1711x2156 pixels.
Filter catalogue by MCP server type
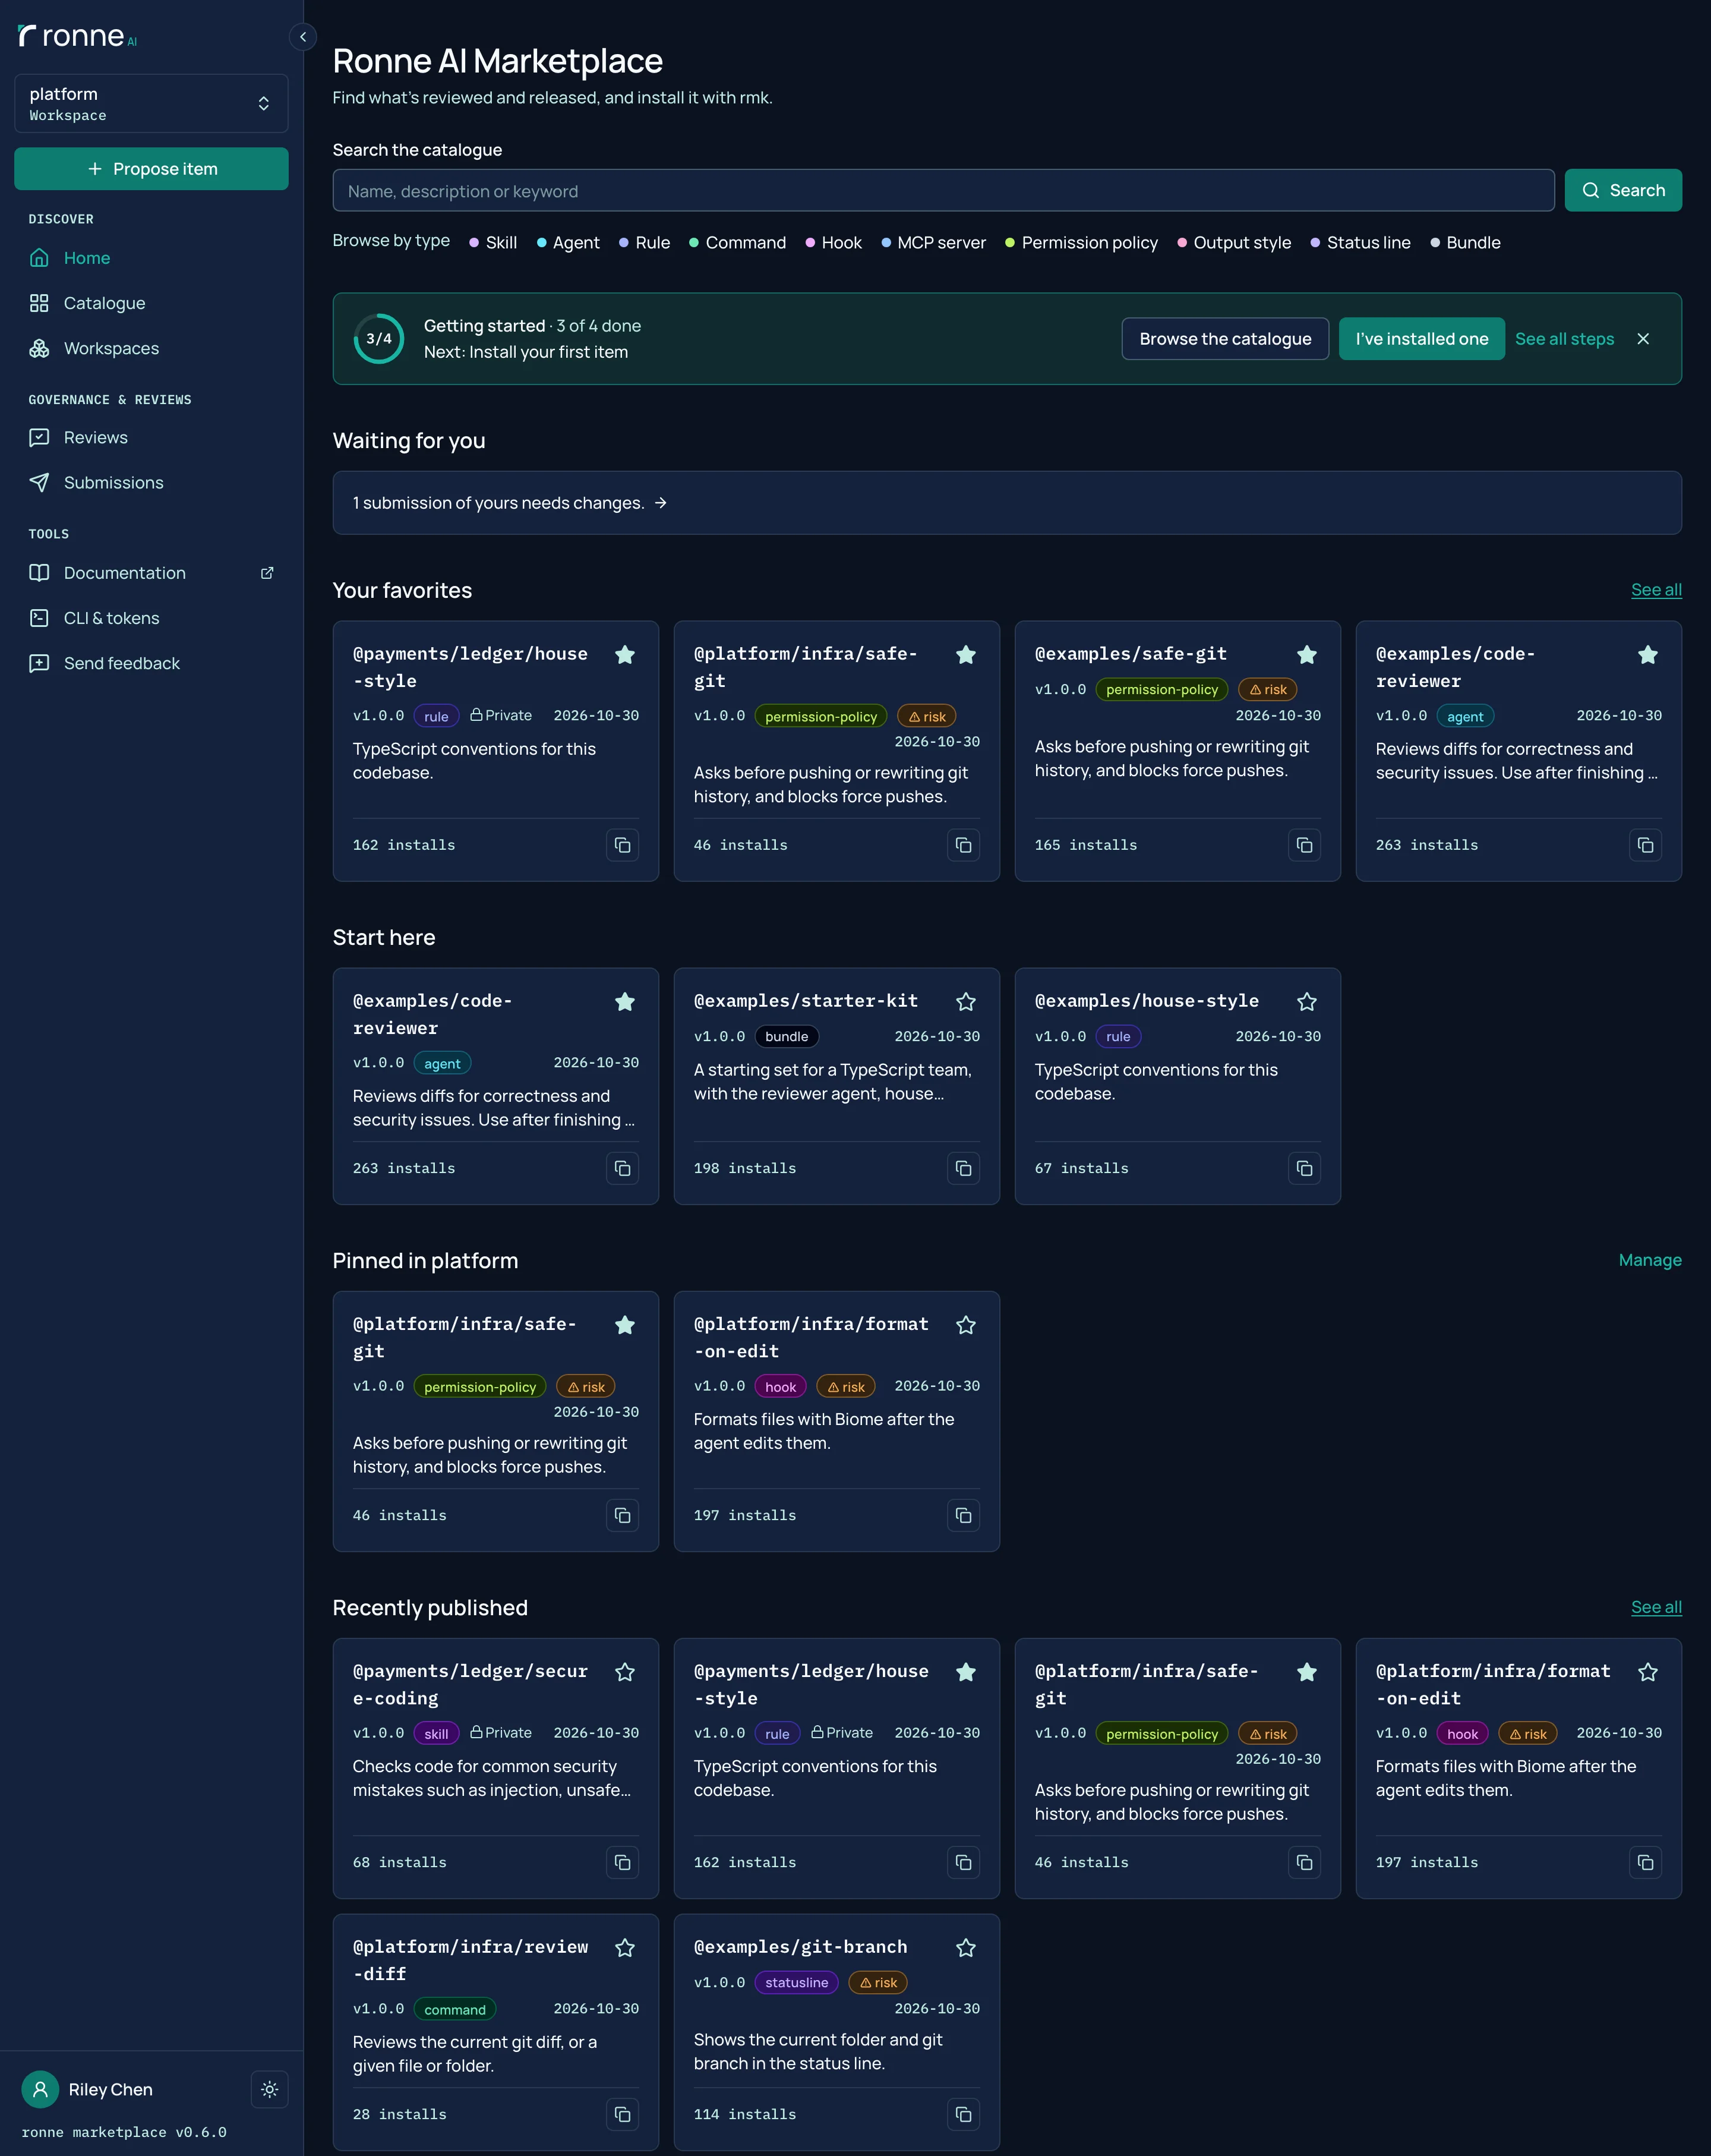(x=932, y=243)
